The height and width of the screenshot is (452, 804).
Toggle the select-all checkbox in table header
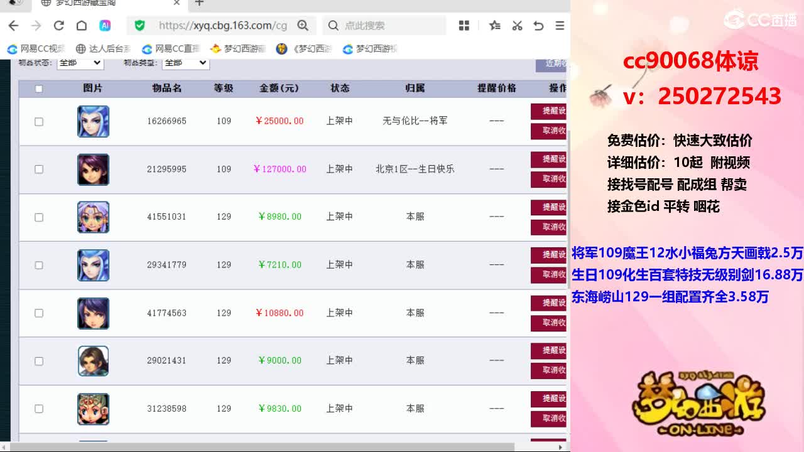pos(38,89)
